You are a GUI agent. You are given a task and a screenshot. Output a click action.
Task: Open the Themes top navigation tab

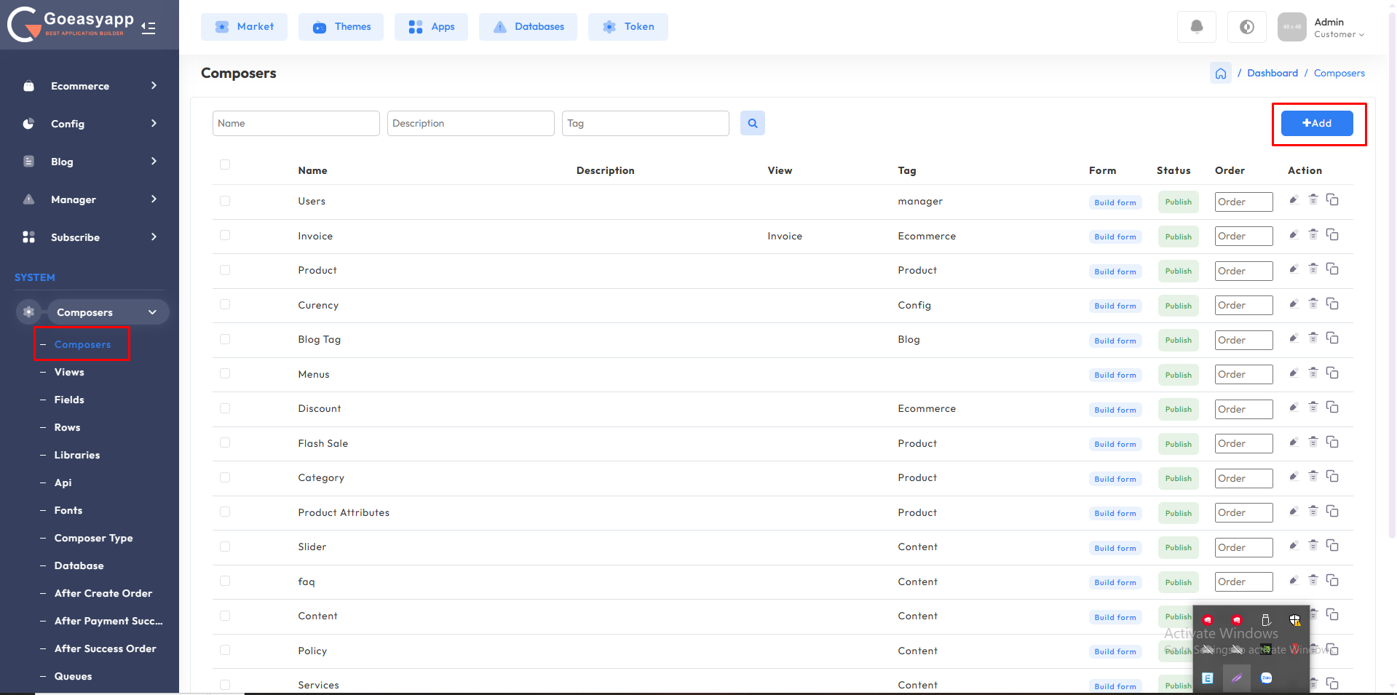[x=341, y=27]
